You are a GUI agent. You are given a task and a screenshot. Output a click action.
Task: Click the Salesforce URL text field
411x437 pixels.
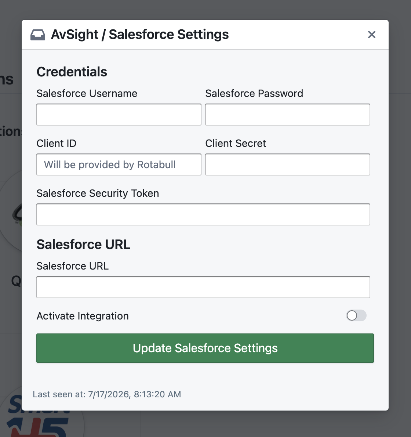click(203, 287)
